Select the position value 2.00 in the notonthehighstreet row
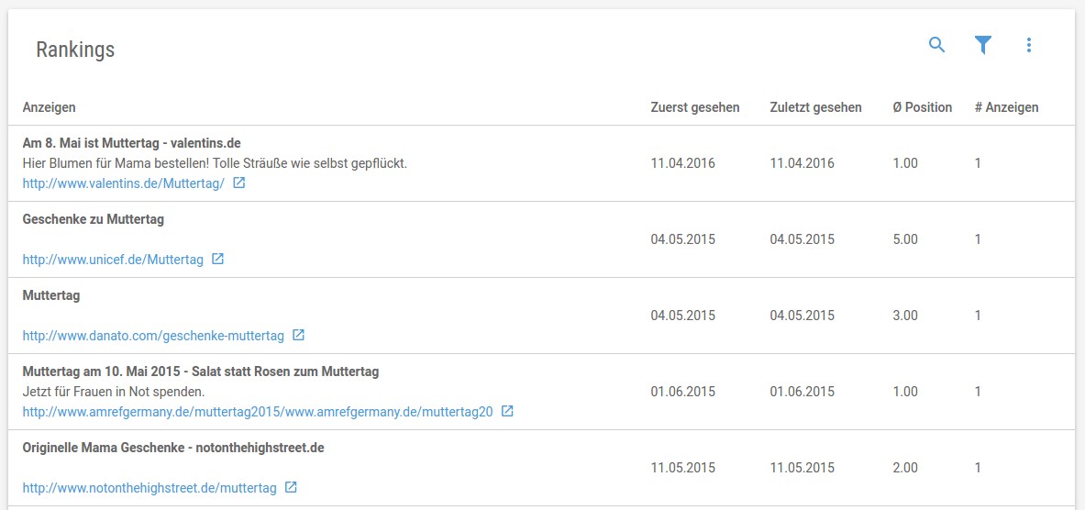 pos(905,468)
